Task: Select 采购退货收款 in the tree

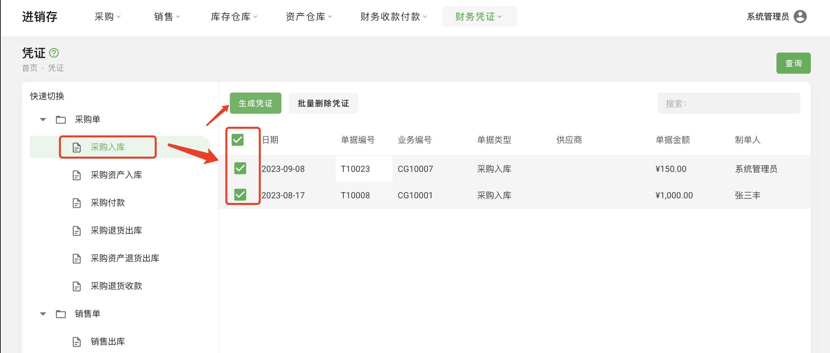Action: [116, 286]
